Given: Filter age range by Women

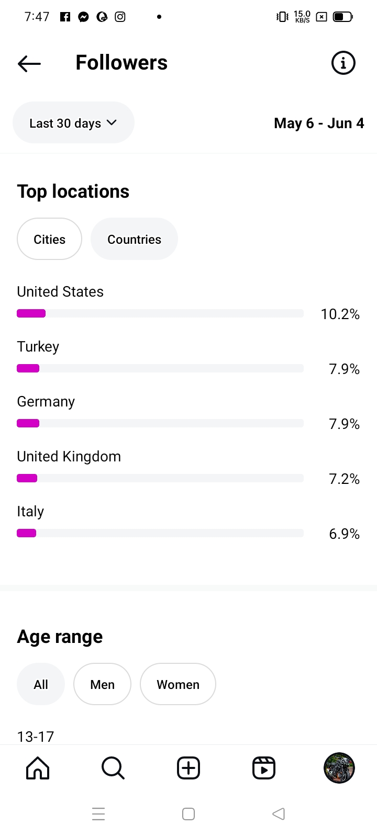Looking at the screenshot, I should click(x=178, y=684).
